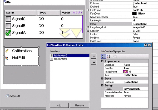Click the Calibration pencil icon in the list

click(x=7, y=51)
